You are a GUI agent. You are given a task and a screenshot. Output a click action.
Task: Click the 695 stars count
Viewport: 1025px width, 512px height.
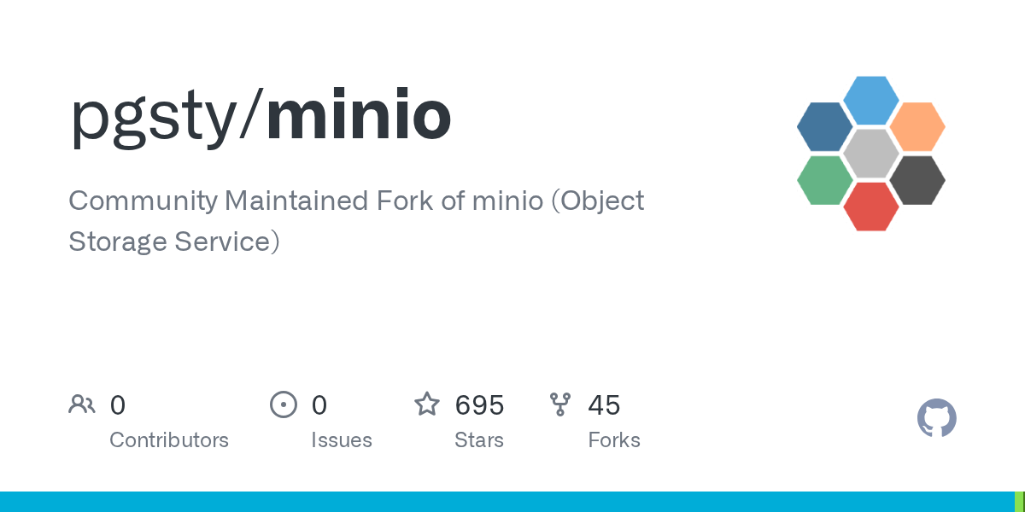point(479,404)
